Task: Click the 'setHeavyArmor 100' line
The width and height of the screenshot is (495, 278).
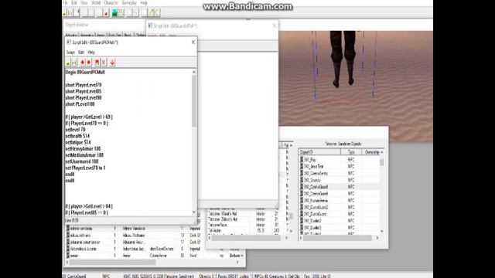Action: point(83,149)
